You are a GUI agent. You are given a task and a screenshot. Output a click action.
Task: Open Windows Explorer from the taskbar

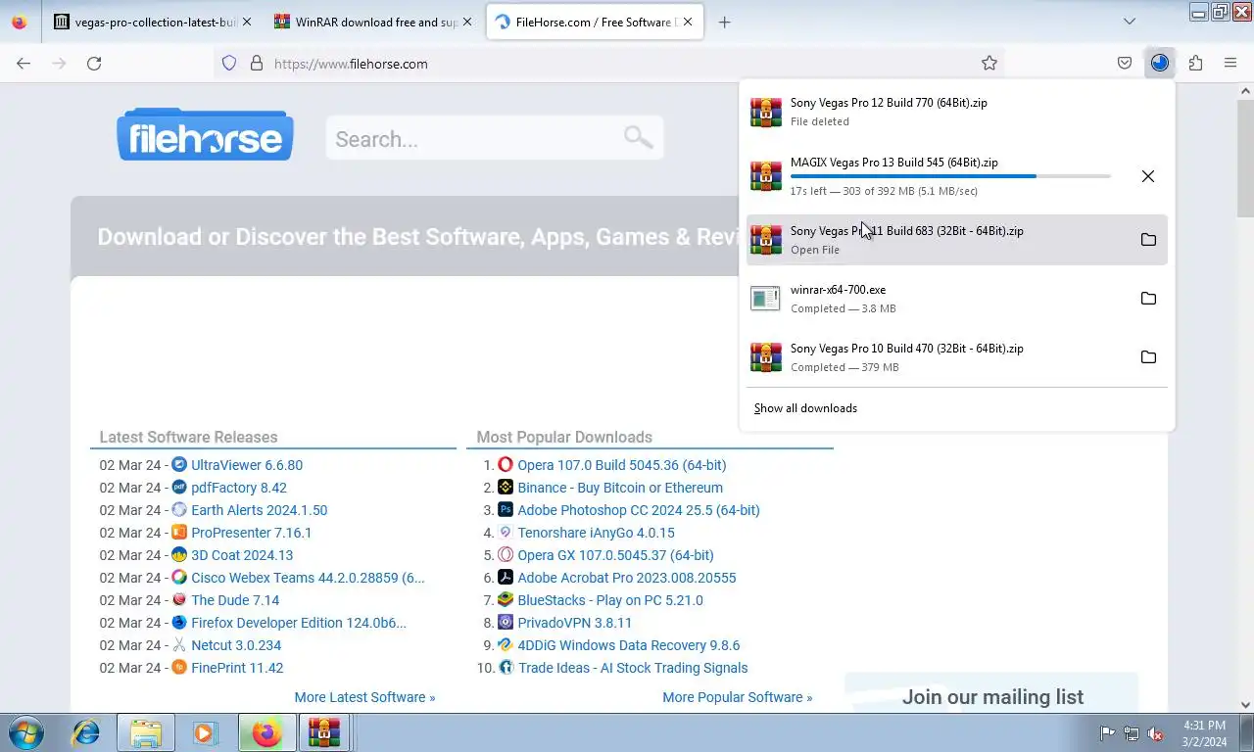pyautogui.click(x=146, y=732)
